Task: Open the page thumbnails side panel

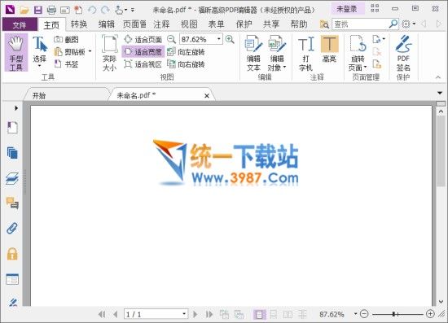Action: coord(12,153)
